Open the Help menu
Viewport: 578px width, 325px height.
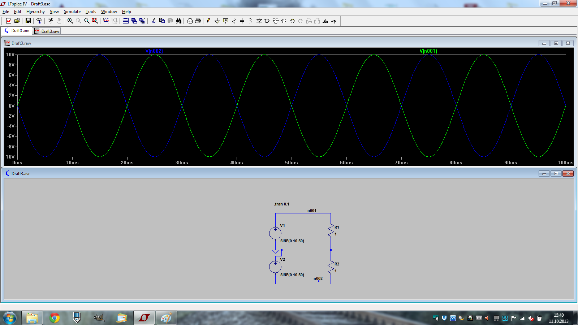click(x=126, y=12)
